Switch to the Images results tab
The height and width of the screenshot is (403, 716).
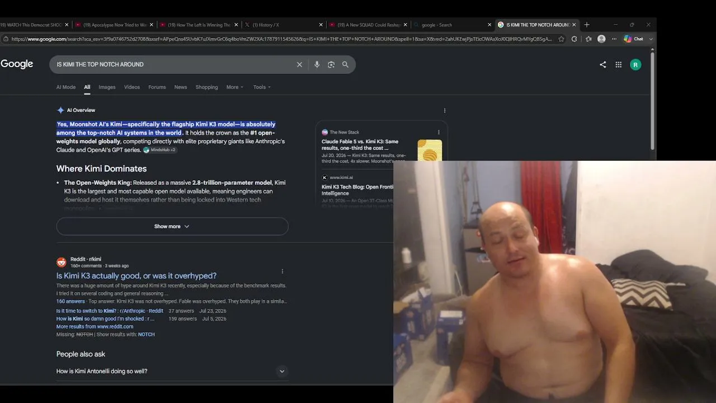(x=107, y=87)
